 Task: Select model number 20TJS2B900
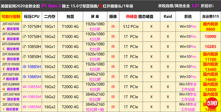pos(11,84)
